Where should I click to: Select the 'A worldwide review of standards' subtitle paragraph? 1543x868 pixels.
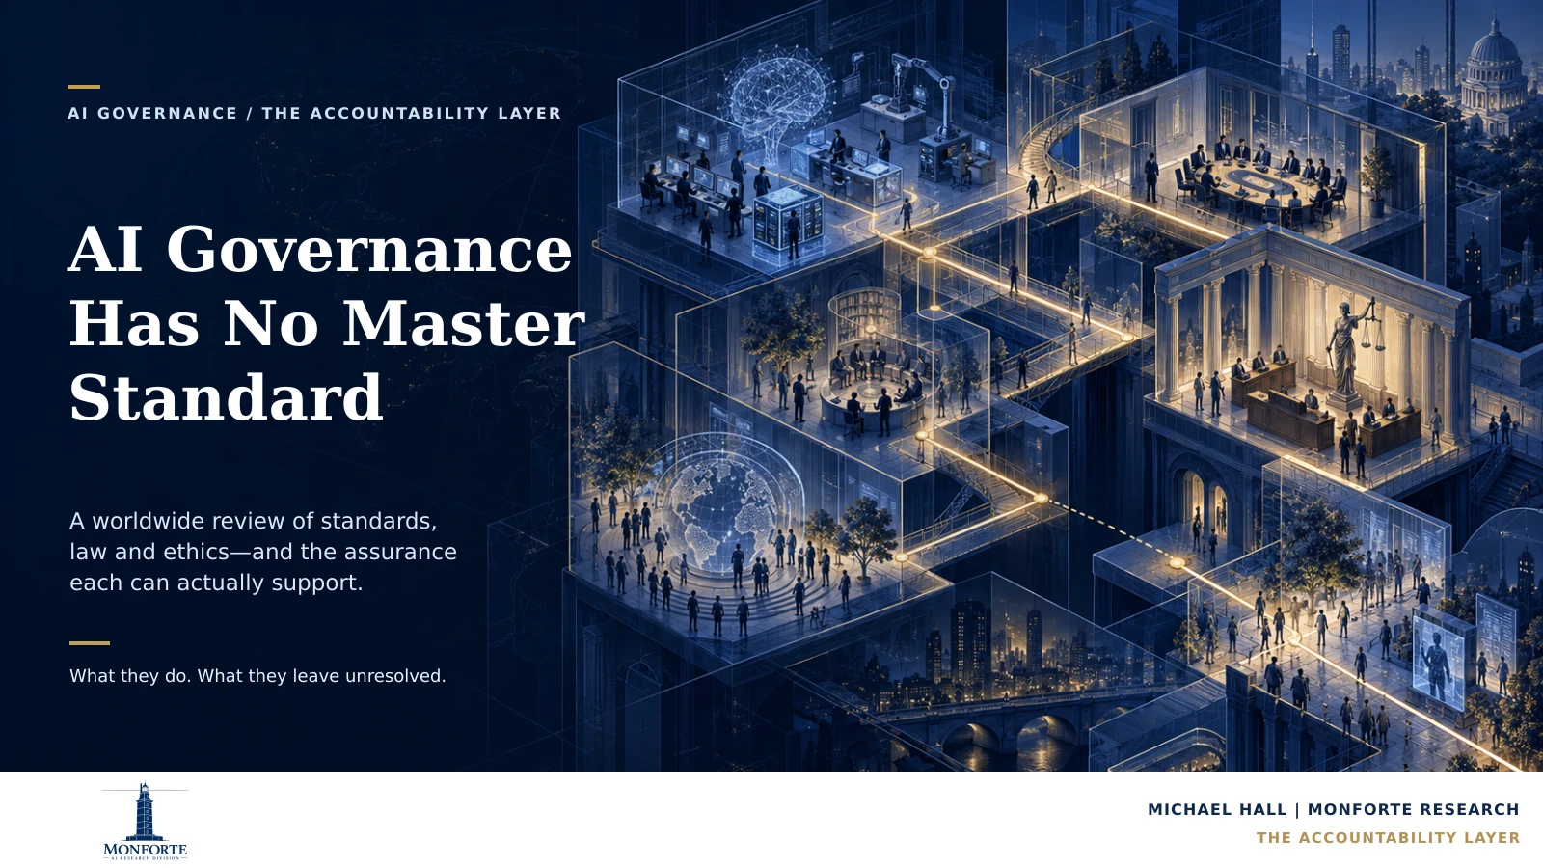point(263,552)
